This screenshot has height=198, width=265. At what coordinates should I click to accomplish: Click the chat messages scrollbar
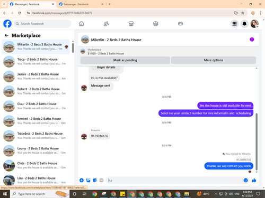(257, 142)
